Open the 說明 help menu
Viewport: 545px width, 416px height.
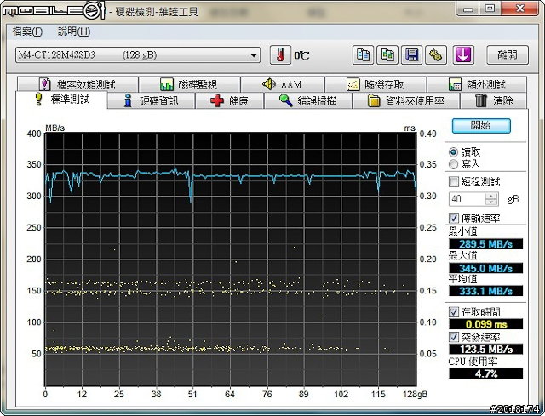73,31
